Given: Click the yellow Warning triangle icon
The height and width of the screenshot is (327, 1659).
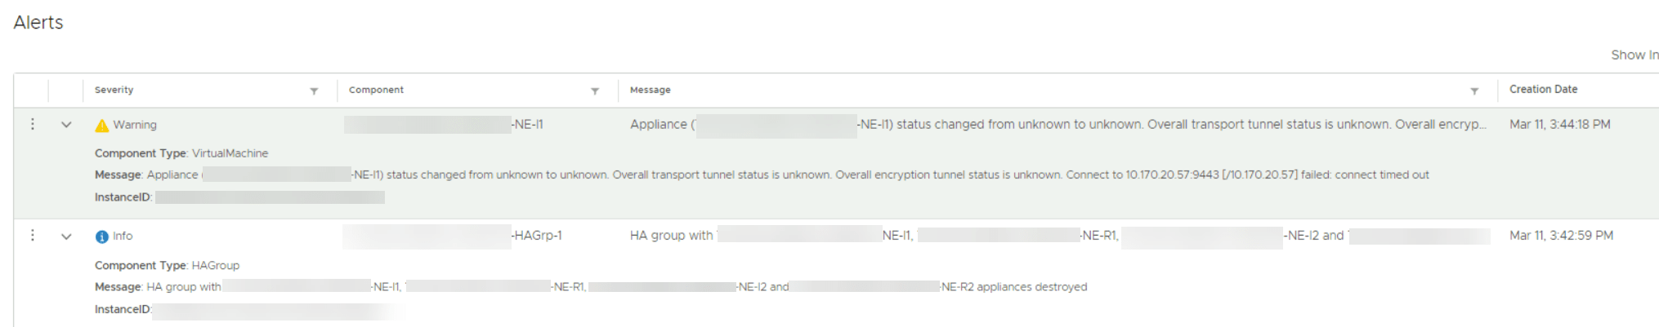Looking at the screenshot, I should [x=101, y=126].
